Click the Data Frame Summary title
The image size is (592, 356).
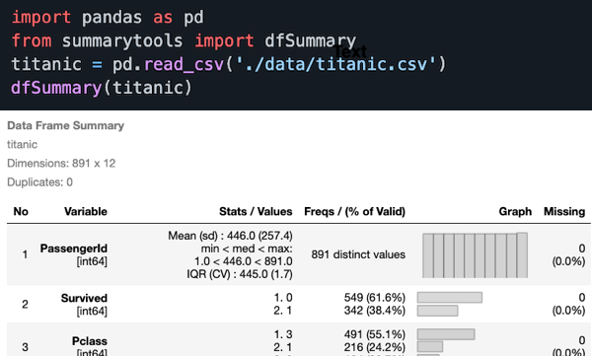(66, 125)
